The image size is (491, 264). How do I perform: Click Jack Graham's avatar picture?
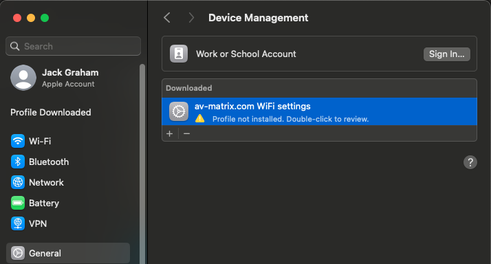23,78
